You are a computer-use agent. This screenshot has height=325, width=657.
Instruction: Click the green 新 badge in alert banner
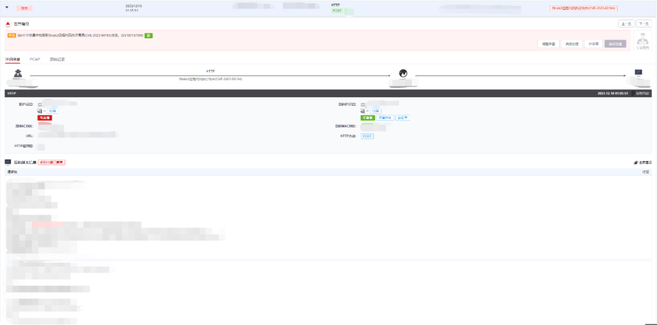tap(148, 36)
